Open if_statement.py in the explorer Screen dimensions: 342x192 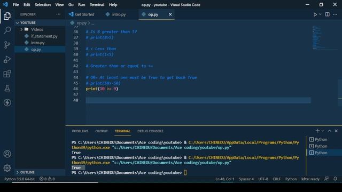click(x=44, y=36)
